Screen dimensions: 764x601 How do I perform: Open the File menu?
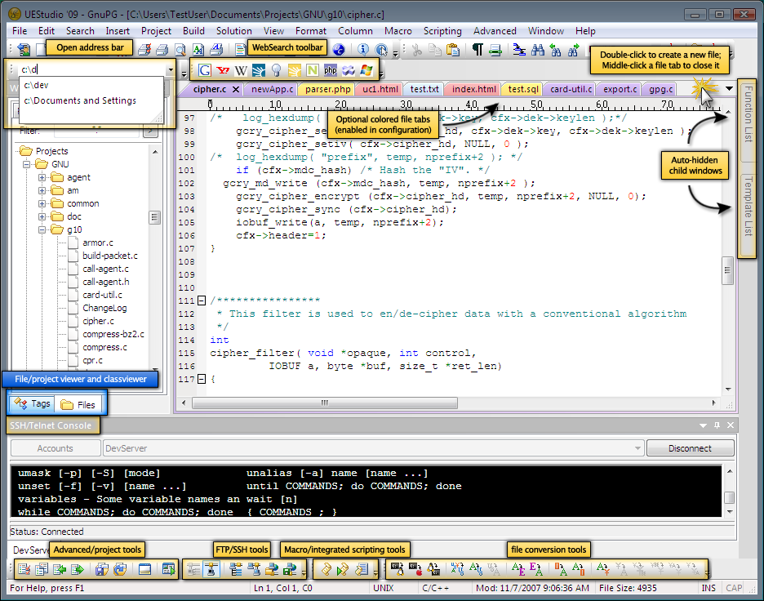click(x=20, y=31)
